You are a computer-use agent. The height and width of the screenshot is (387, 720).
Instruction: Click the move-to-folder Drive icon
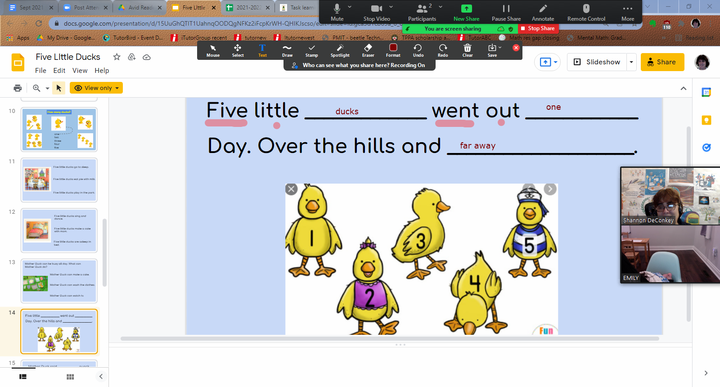tap(132, 57)
